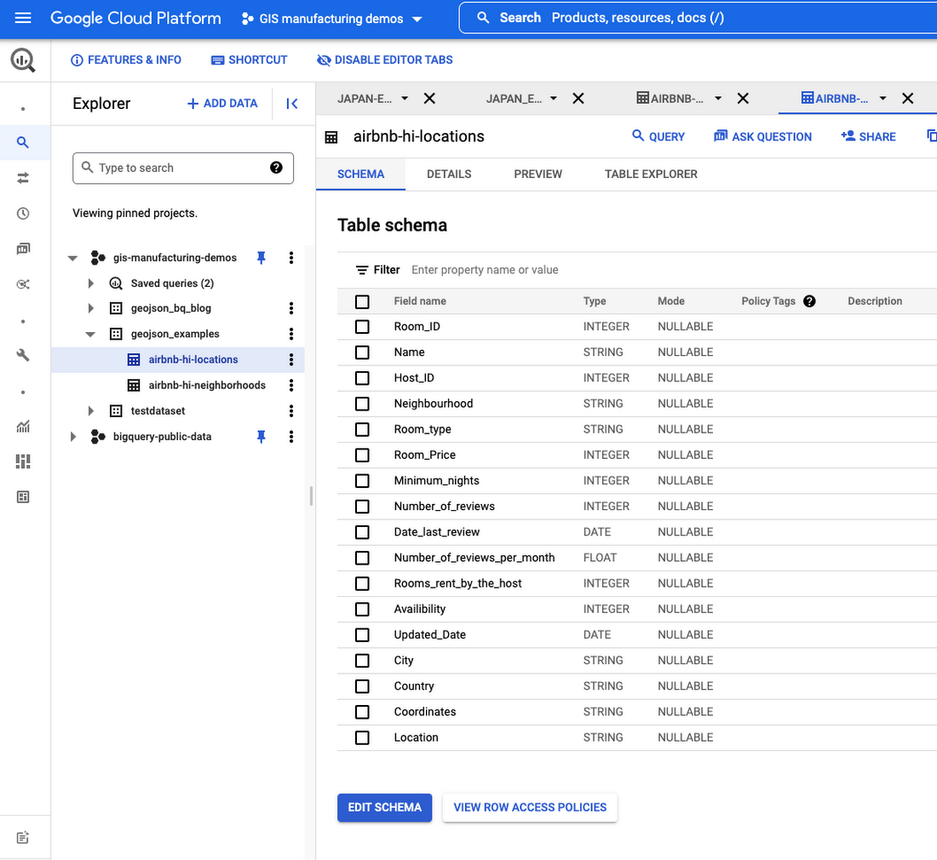
Task: Check the Location field checkbox
Action: point(362,737)
